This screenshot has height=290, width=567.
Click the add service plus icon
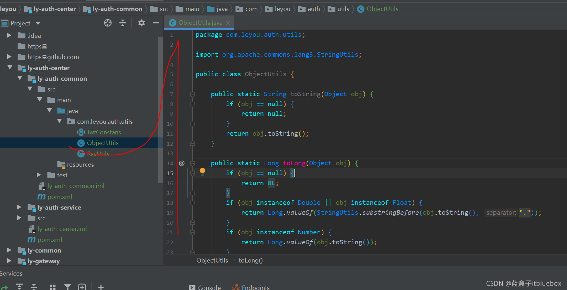coord(101,287)
